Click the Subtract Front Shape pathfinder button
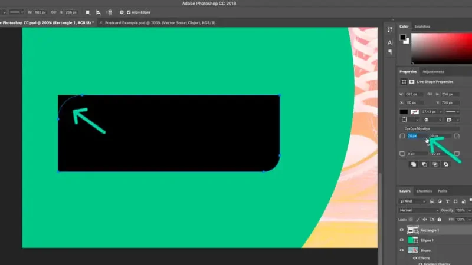This screenshot has width=472, height=265. (424, 164)
